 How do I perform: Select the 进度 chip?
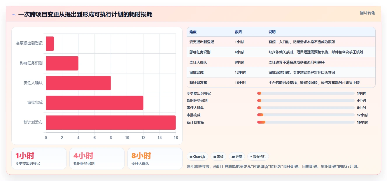(237, 157)
